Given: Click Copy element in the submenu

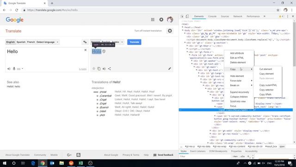Looking at the screenshot, I should [266, 74].
